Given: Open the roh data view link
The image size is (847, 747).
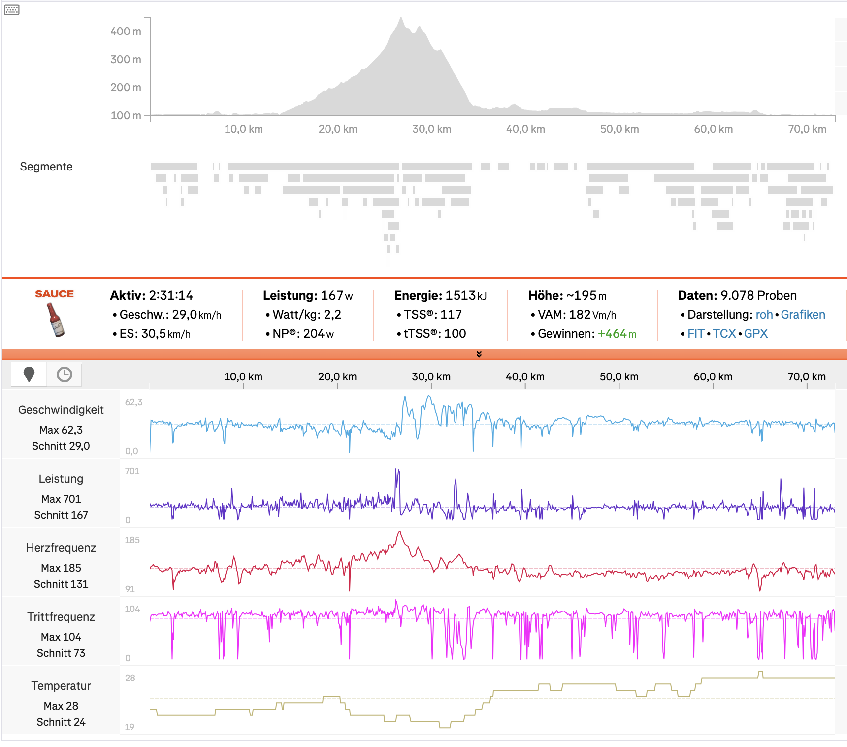Looking at the screenshot, I should point(764,315).
